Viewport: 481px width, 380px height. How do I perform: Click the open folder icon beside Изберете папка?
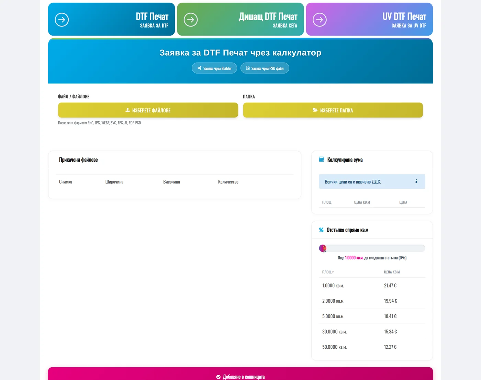(x=315, y=110)
